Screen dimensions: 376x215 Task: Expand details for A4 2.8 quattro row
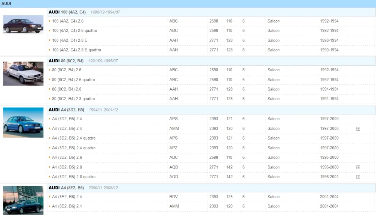tap(358, 177)
